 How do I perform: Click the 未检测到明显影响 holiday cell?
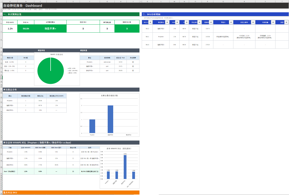pyautogui.click(x=223, y=37)
